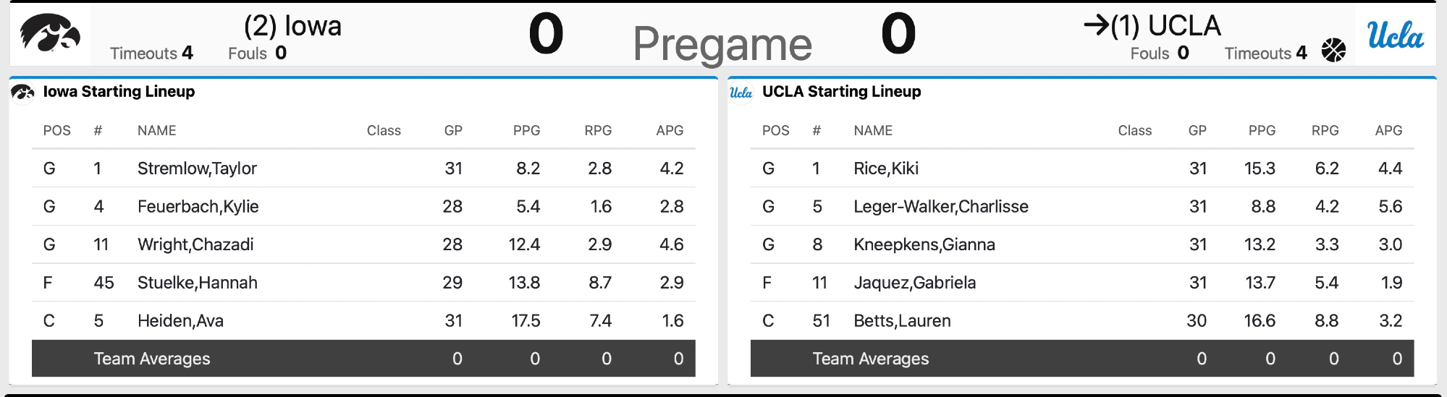Click the UCLA logo in scoreboard

tap(1395, 35)
